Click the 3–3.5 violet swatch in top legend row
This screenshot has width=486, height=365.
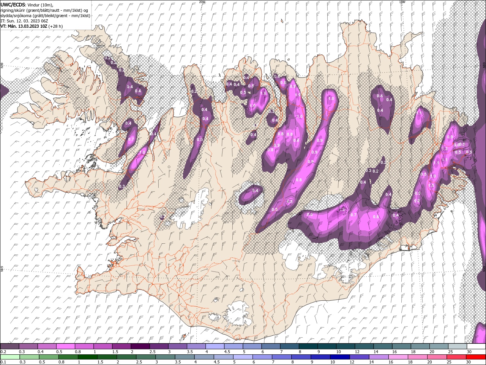coord(178,346)
